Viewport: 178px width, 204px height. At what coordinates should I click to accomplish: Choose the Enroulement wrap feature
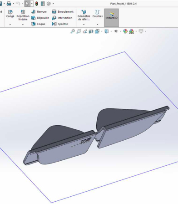[63, 12]
